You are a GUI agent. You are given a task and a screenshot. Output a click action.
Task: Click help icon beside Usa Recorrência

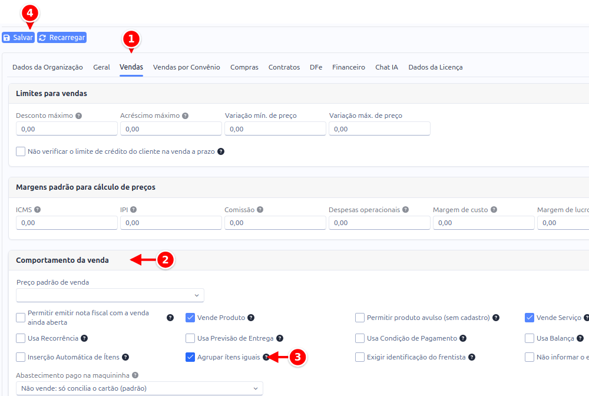84,338
